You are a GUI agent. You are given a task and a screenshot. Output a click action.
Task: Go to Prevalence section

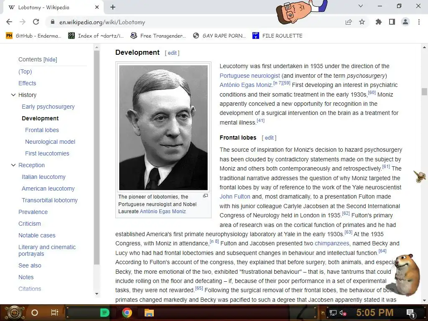click(33, 212)
